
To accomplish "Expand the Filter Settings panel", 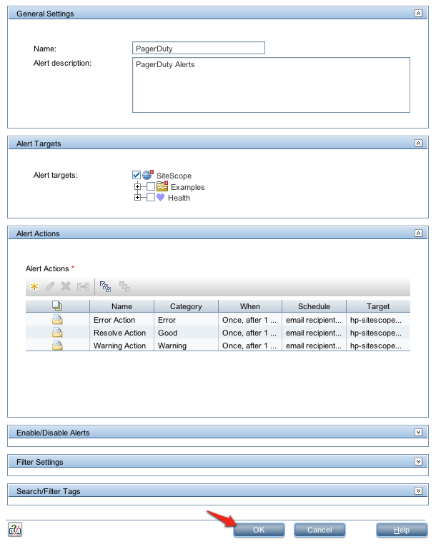I will tap(418, 462).
